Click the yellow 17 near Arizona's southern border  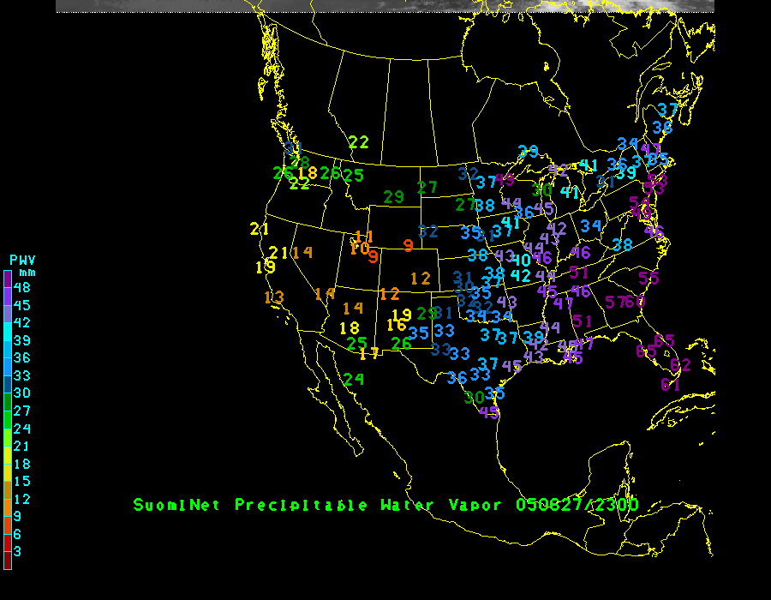[369, 354]
